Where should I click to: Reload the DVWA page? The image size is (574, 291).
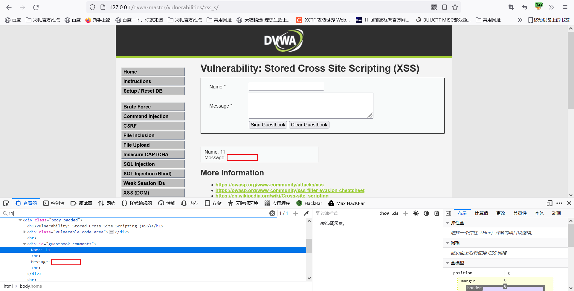click(36, 7)
